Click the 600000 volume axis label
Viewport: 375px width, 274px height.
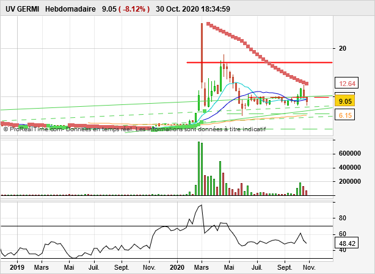click(350, 154)
